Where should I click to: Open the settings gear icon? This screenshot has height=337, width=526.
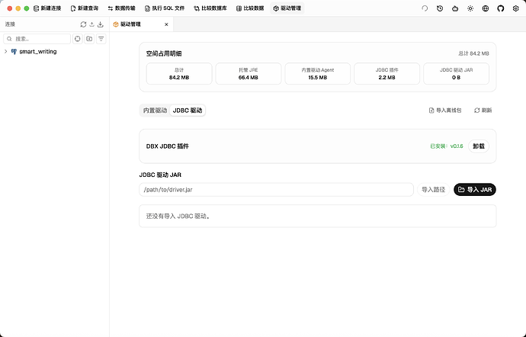point(515,8)
